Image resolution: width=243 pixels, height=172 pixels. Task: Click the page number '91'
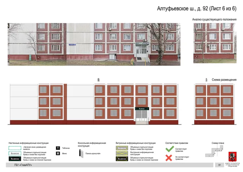pyautogui.click(x=219, y=165)
